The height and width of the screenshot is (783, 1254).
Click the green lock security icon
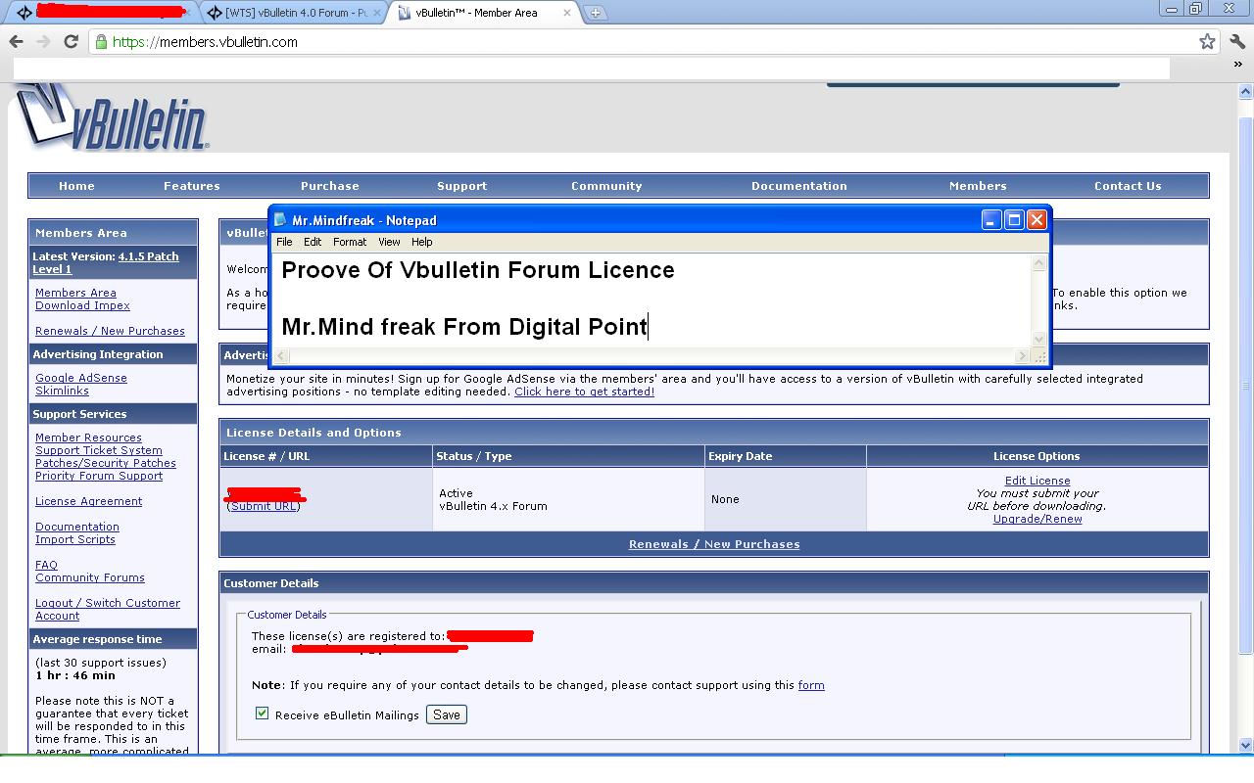click(x=100, y=41)
